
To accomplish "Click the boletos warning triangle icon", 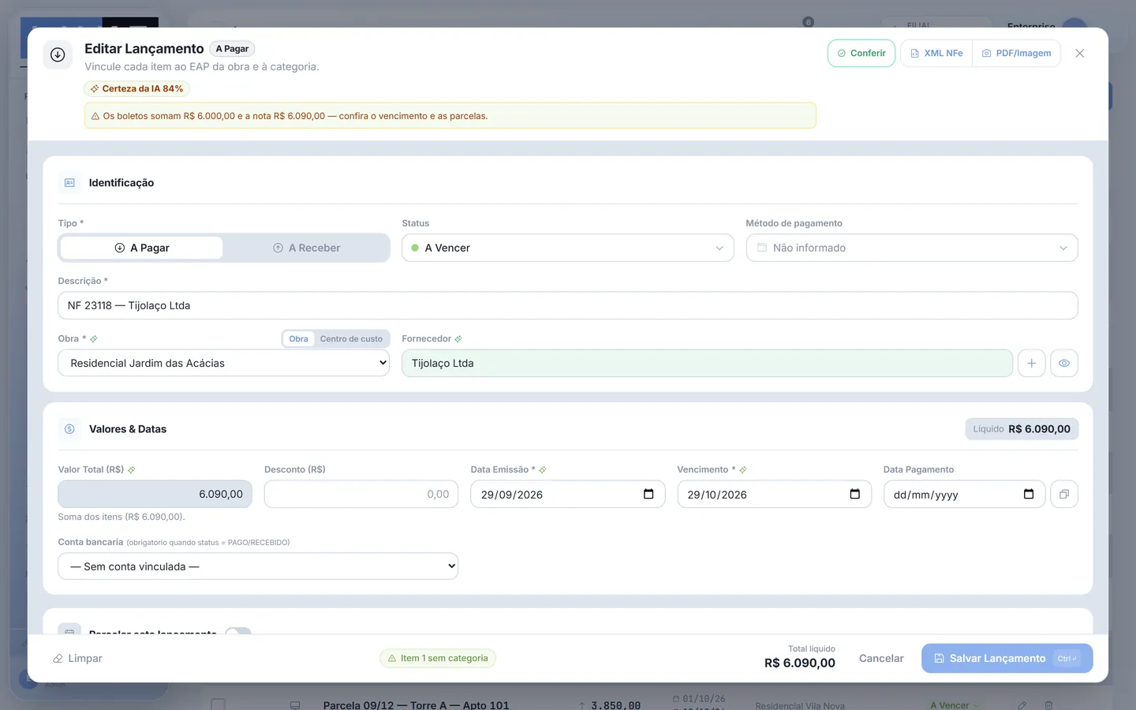I will pos(95,116).
